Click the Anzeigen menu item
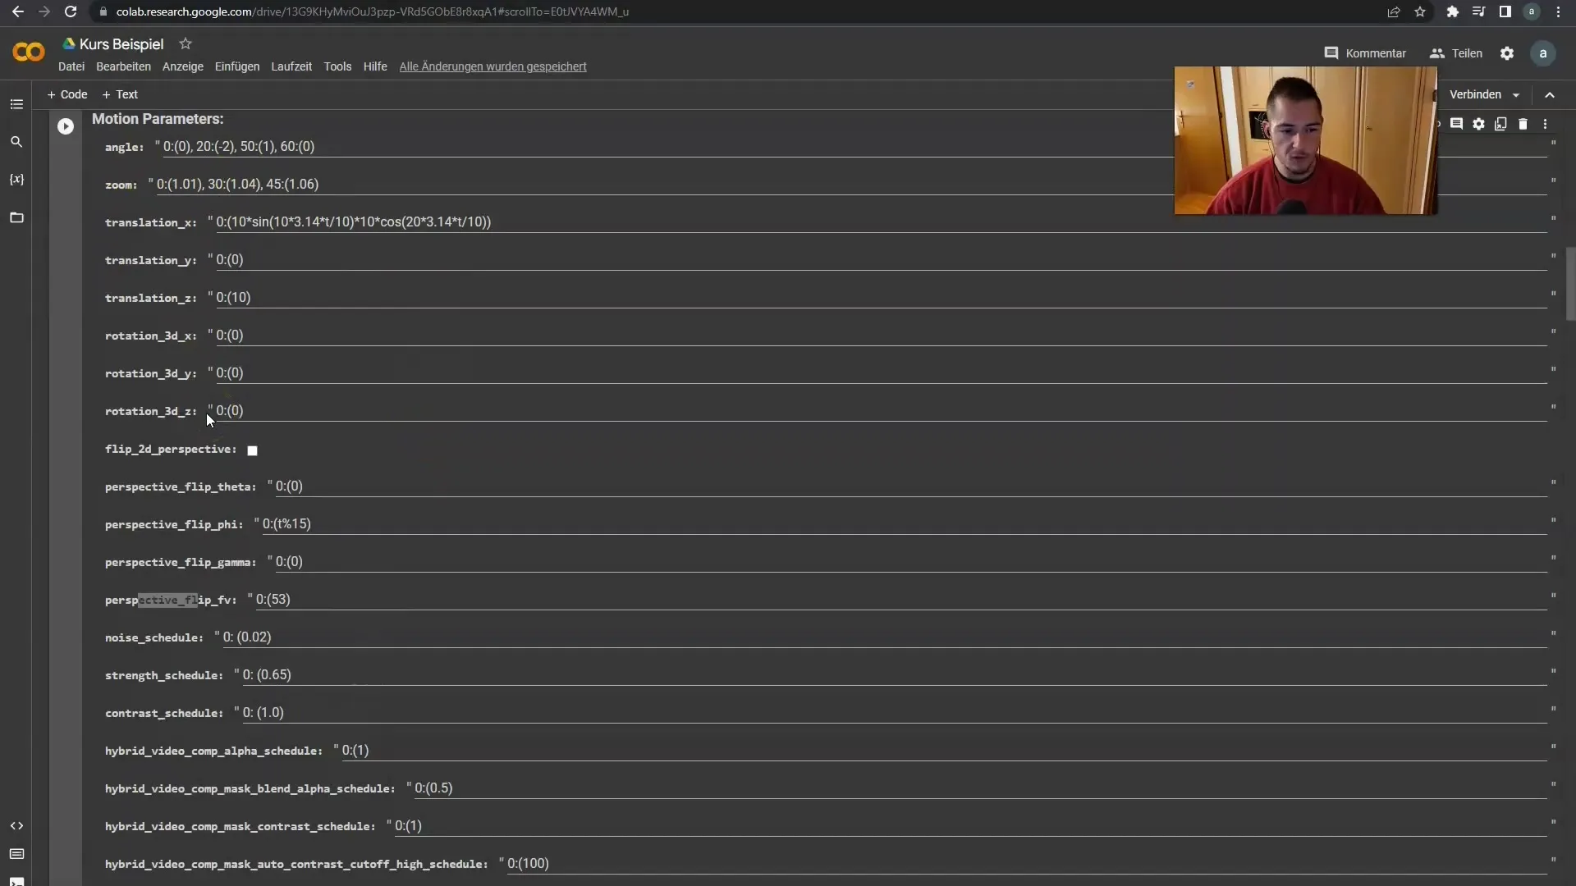Screen dimensions: 1576x886 182,66
